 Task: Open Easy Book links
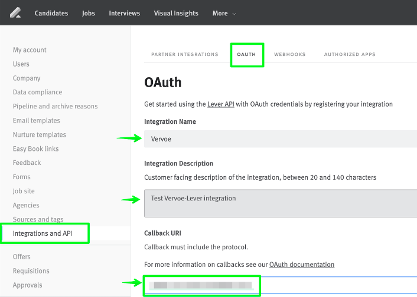(35, 148)
